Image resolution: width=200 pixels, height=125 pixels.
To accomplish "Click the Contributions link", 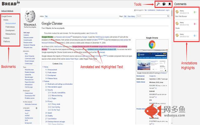I will 151,10.
